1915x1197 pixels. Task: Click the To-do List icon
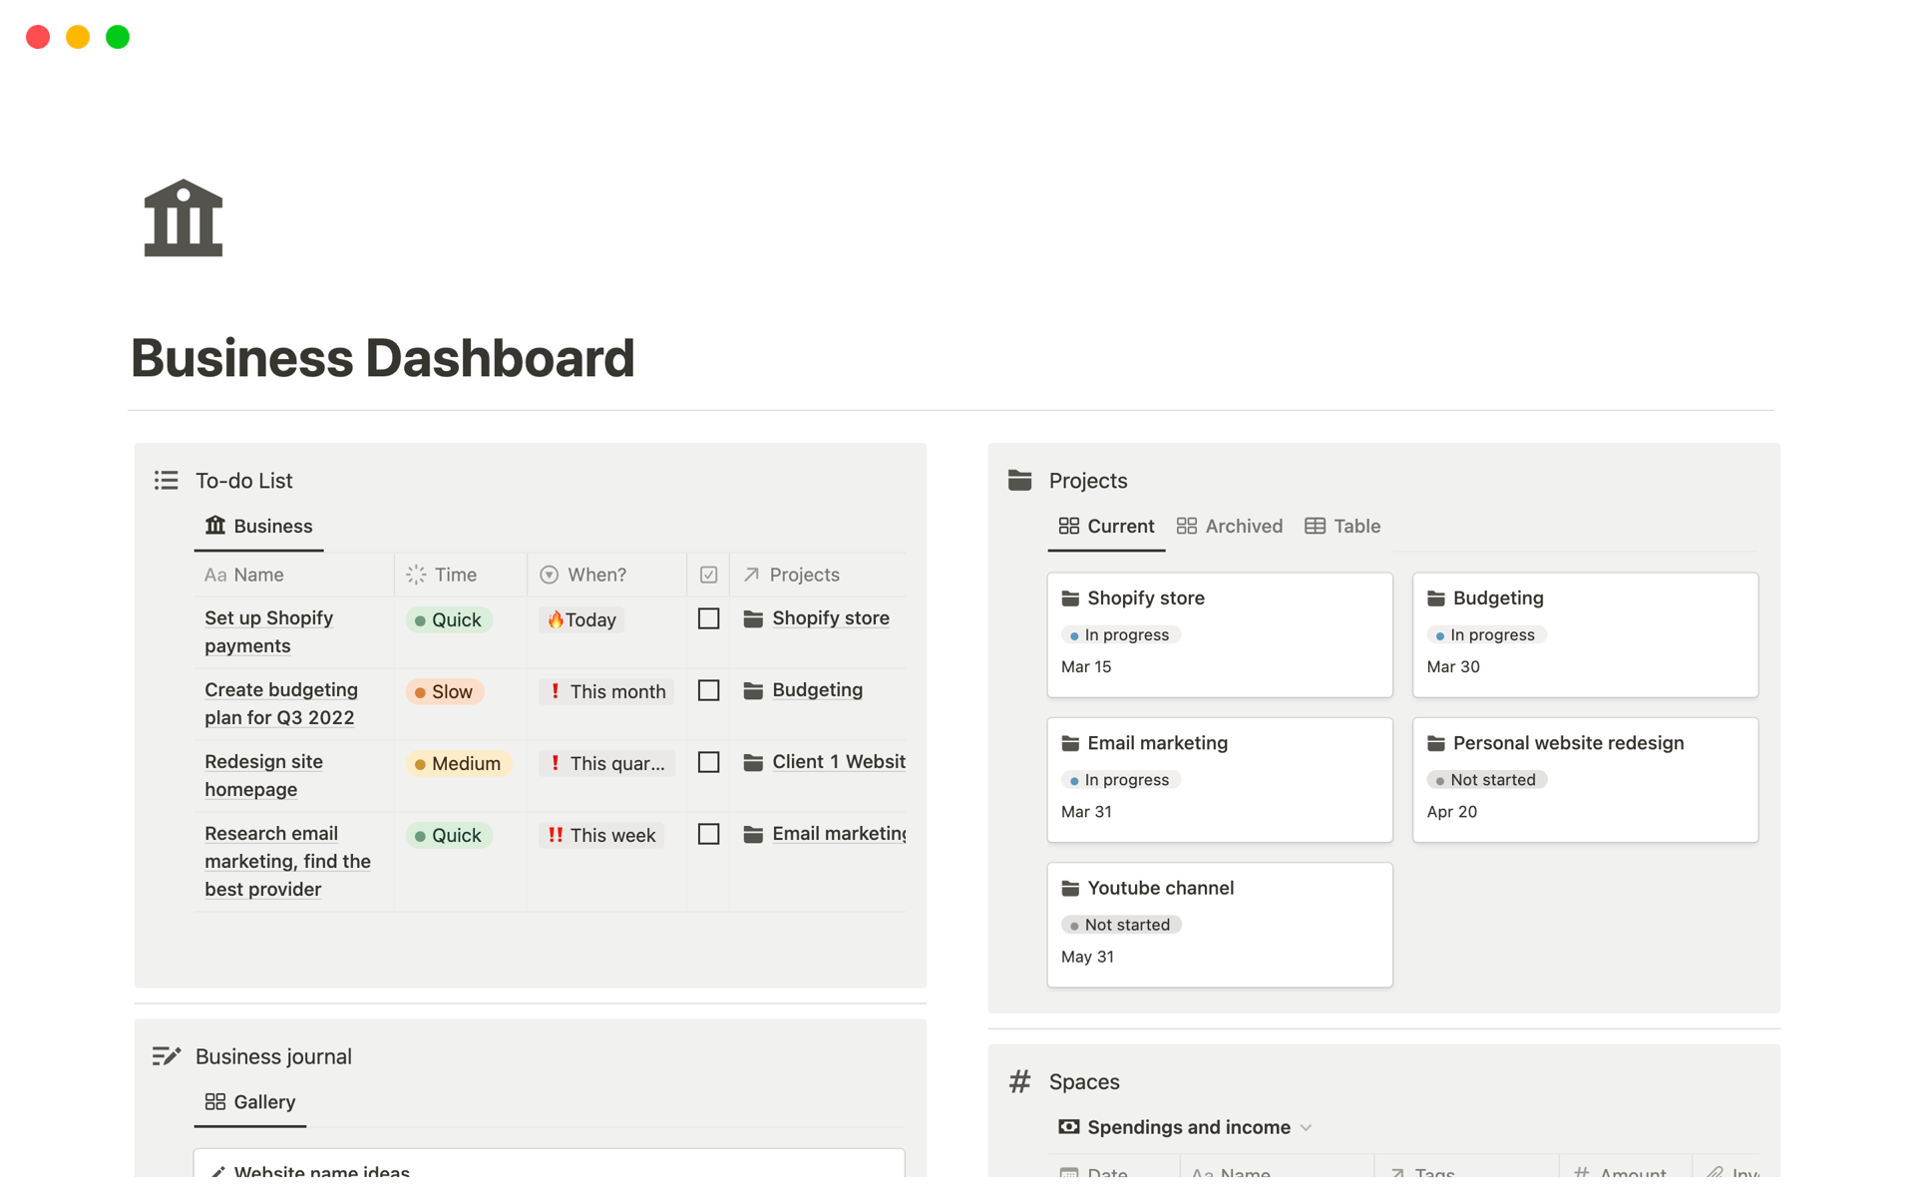coord(164,480)
